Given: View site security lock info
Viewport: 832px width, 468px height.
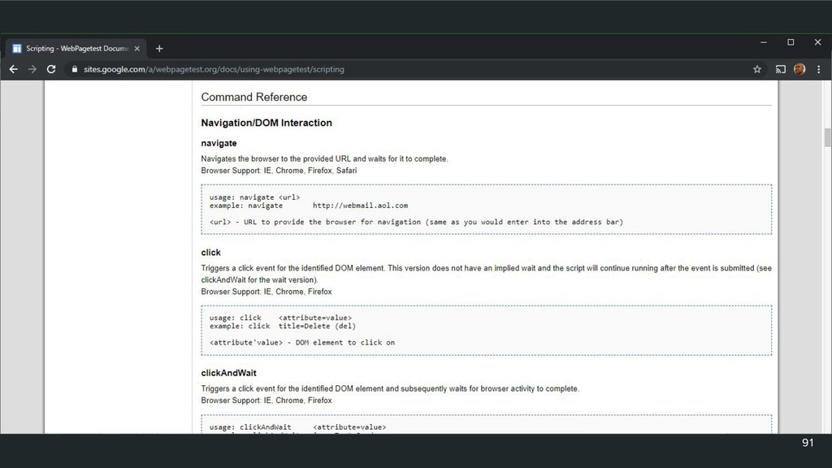Looking at the screenshot, I should tap(74, 70).
